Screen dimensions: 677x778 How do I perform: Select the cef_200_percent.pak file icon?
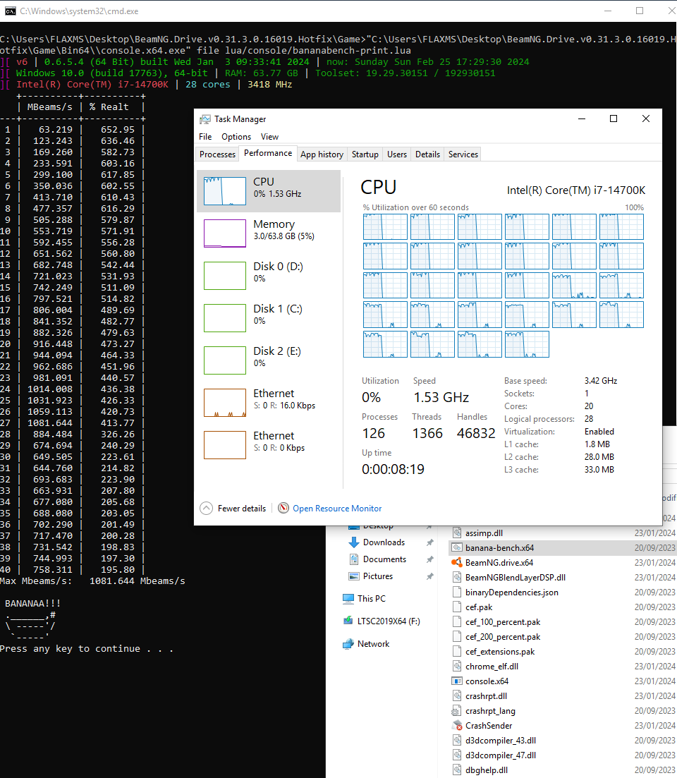coord(457,637)
